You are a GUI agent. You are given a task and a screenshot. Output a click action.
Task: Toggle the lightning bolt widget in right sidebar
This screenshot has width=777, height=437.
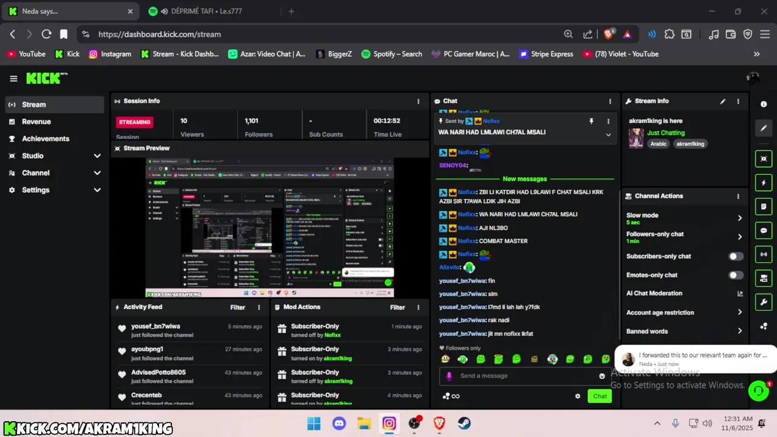764,183
